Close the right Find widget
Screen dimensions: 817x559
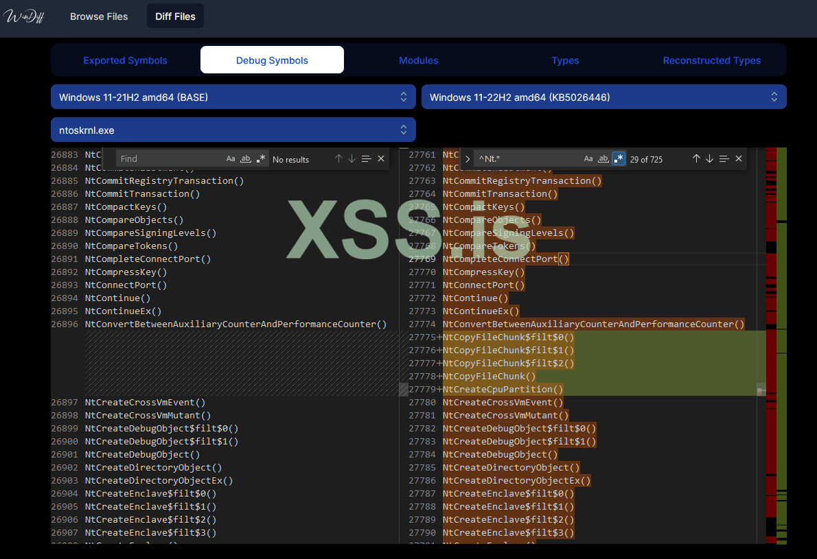click(x=738, y=158)
